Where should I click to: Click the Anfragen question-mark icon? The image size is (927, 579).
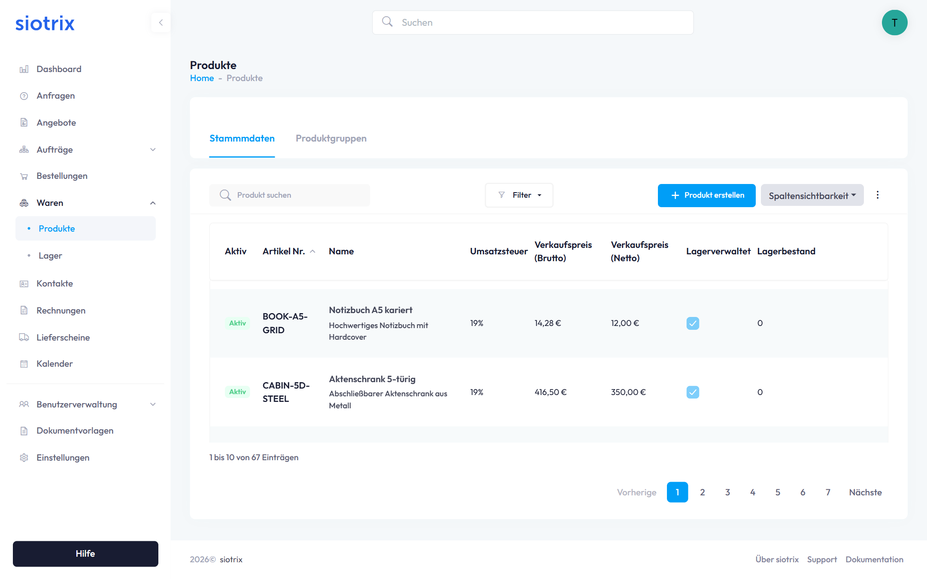coord(24,96)
